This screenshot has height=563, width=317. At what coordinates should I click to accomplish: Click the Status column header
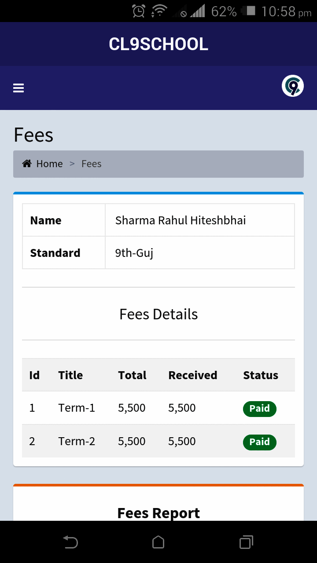(x=261, y=375)
